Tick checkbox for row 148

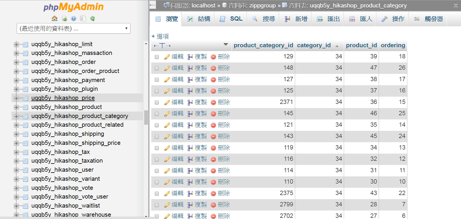click(157, 68)
